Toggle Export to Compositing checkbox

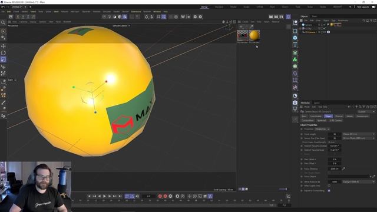(329, 191)
